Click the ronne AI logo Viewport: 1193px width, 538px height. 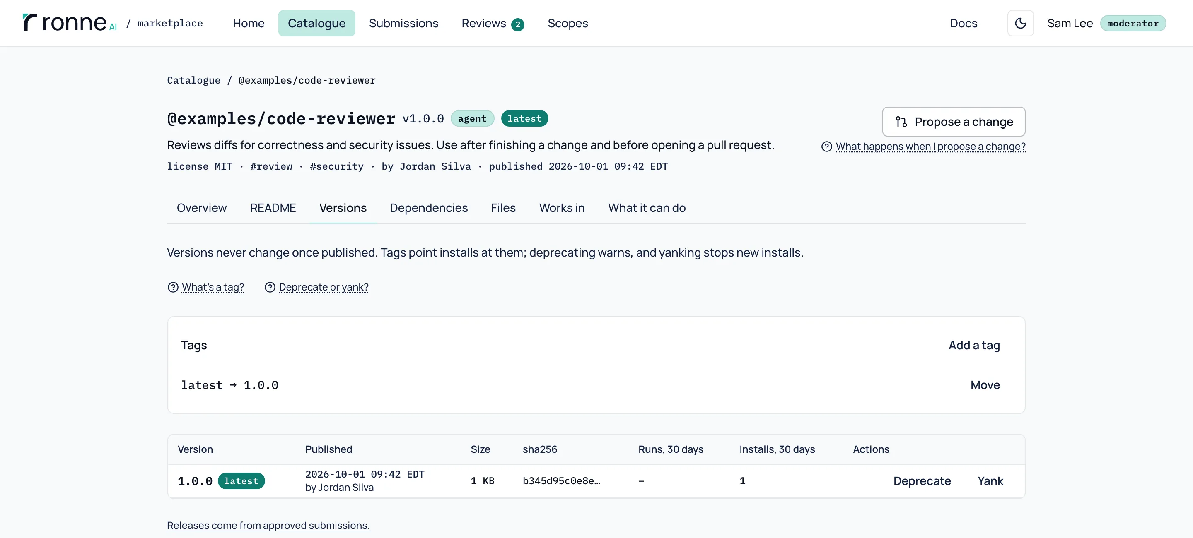coord(70,23)
